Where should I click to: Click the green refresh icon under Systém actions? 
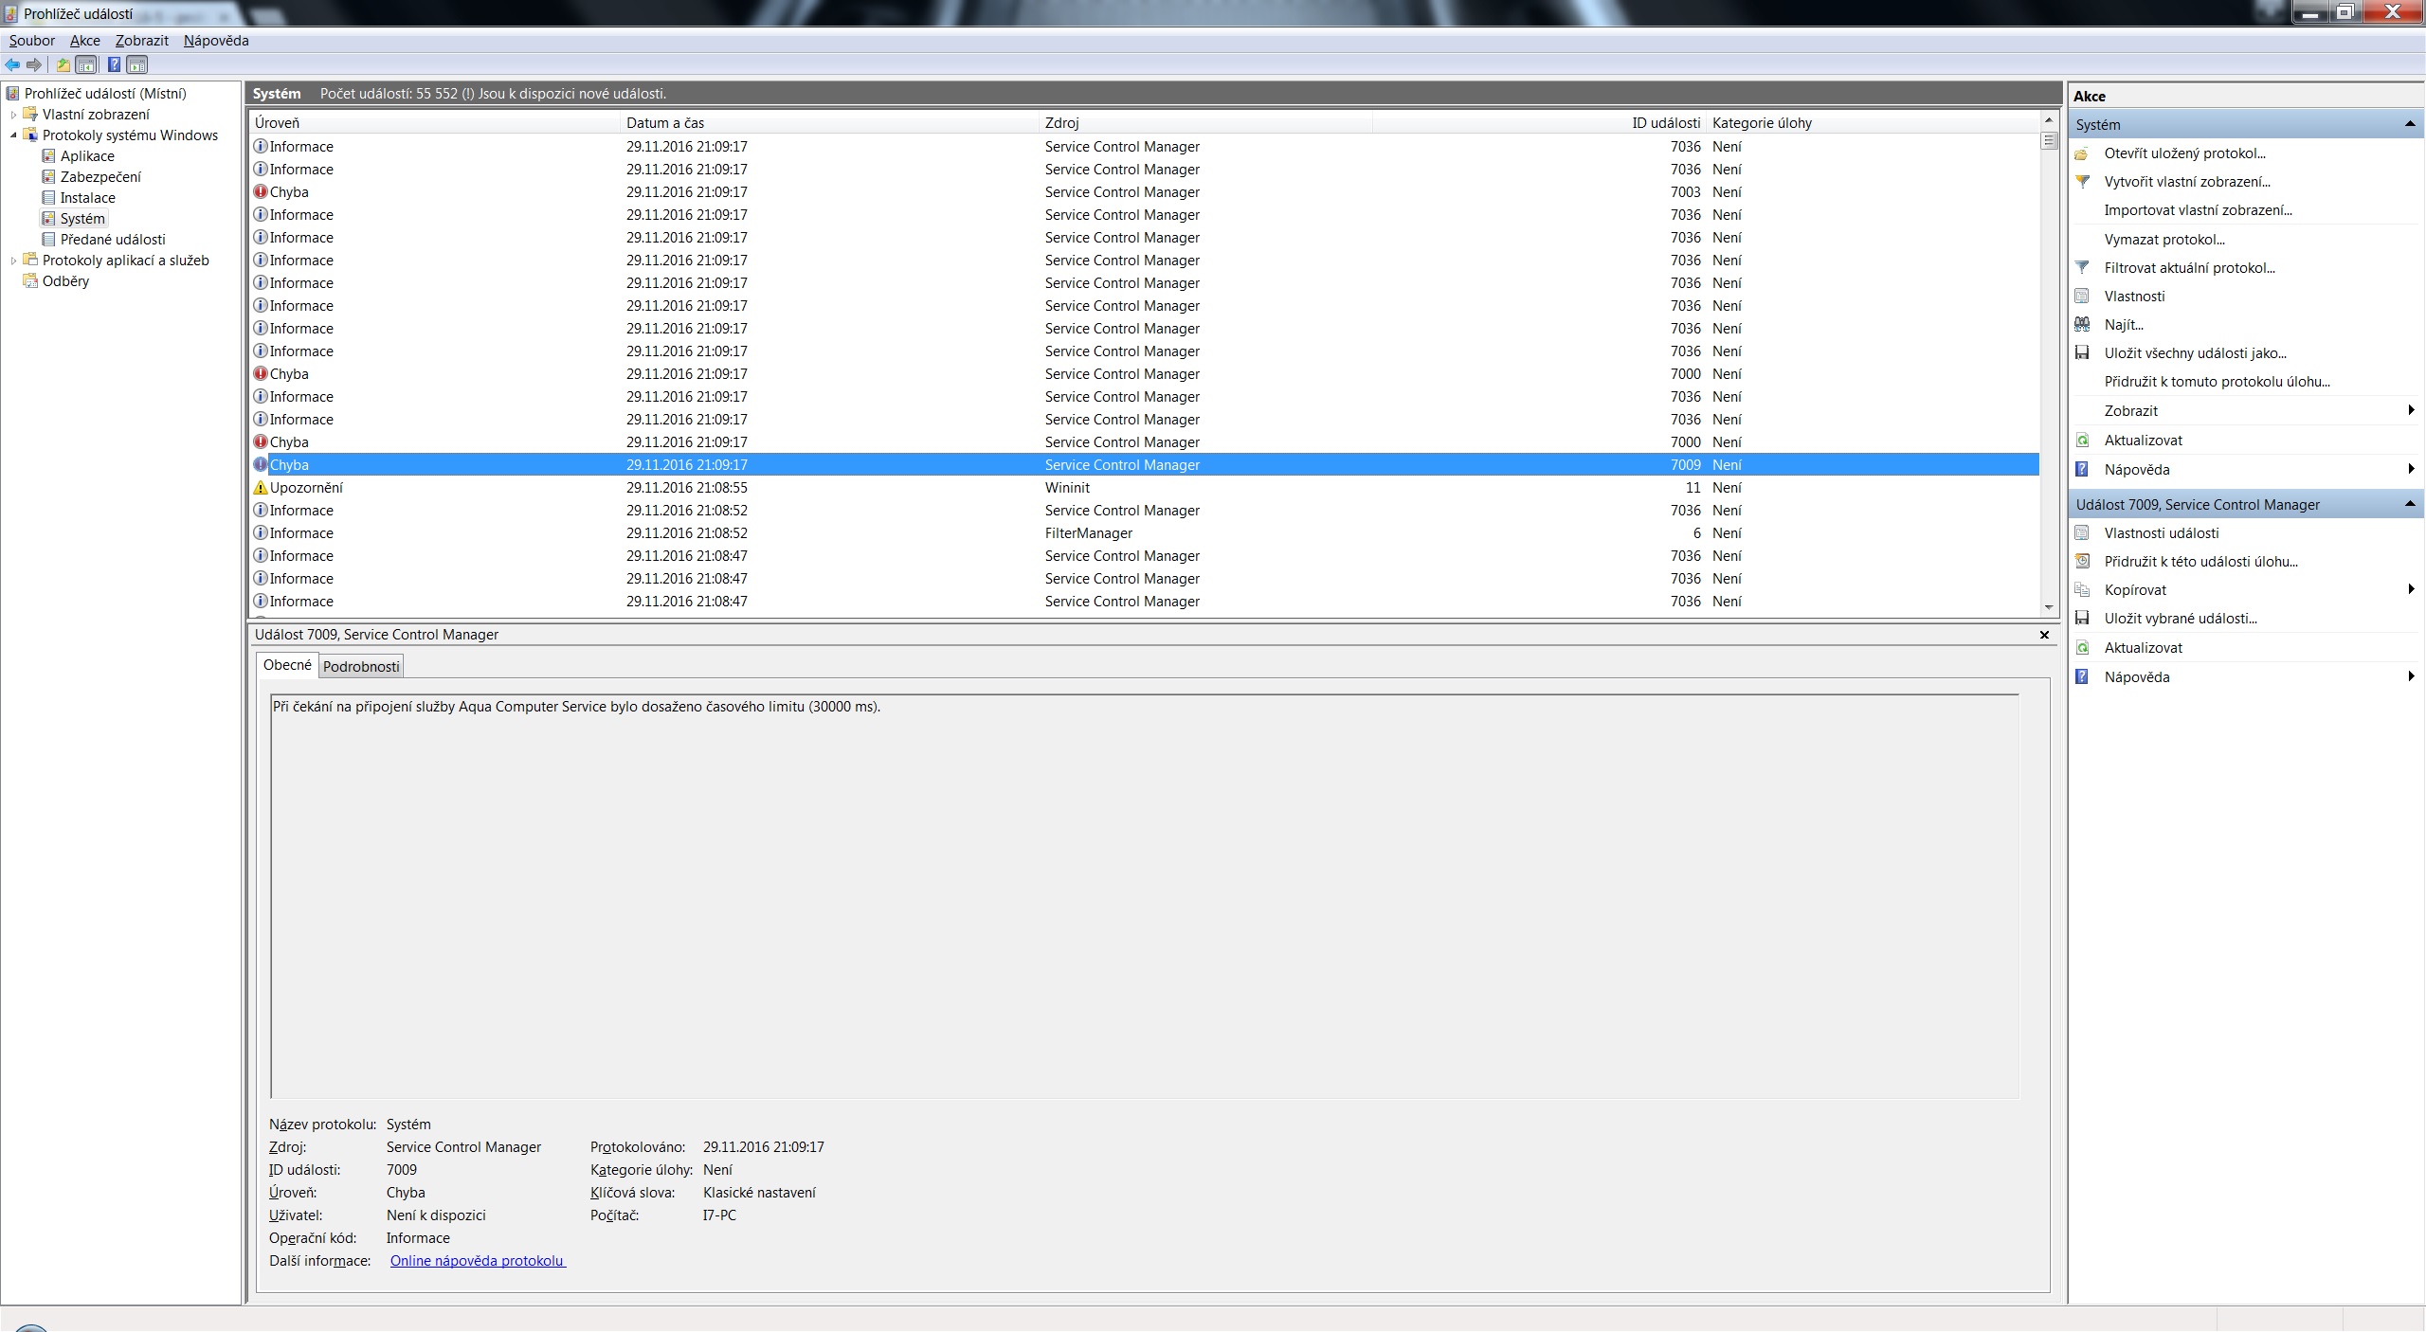[2082, 440]
